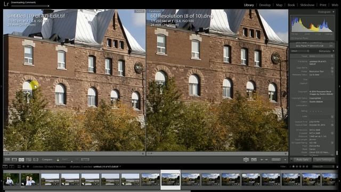Set filter to five star rating

(307, 166)
